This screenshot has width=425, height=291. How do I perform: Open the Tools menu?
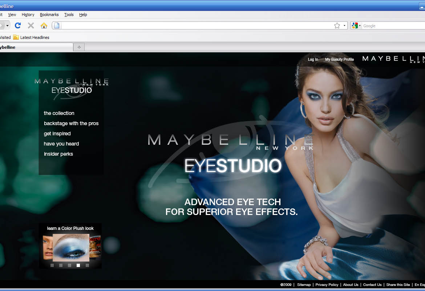[69, 15]
